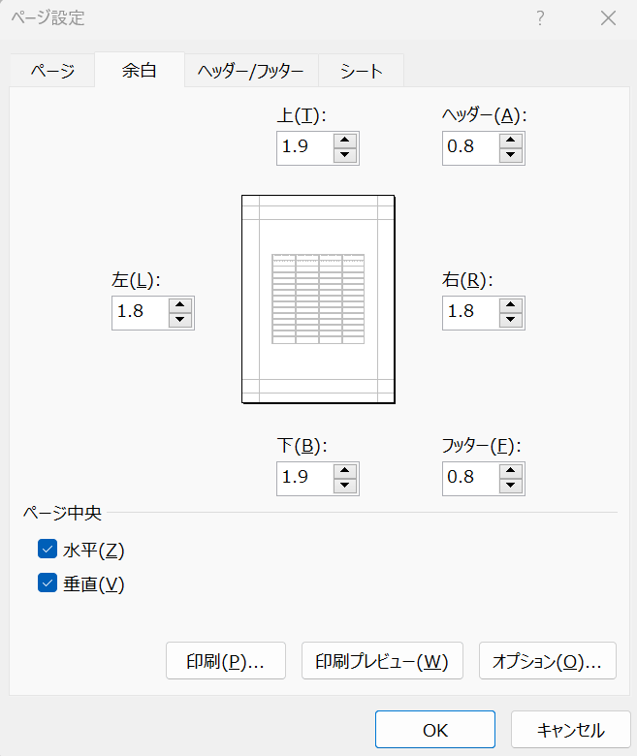Open 印刷プレビュー
637x756 pixels.
[x=382, y=661]
